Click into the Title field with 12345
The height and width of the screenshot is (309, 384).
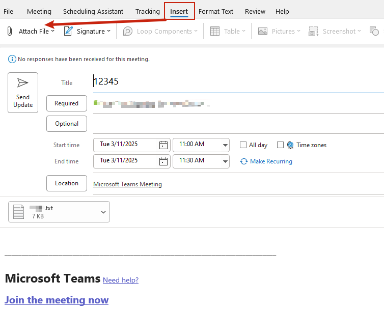coord(238,81)
